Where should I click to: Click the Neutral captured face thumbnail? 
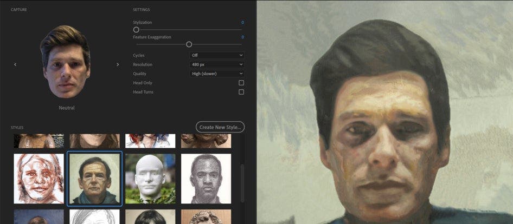point(65,62)
